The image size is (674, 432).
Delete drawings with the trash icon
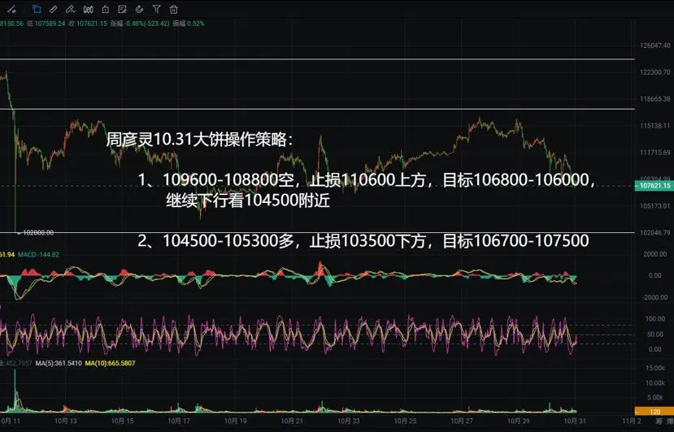pyautogui.click(x=174, y=9)
